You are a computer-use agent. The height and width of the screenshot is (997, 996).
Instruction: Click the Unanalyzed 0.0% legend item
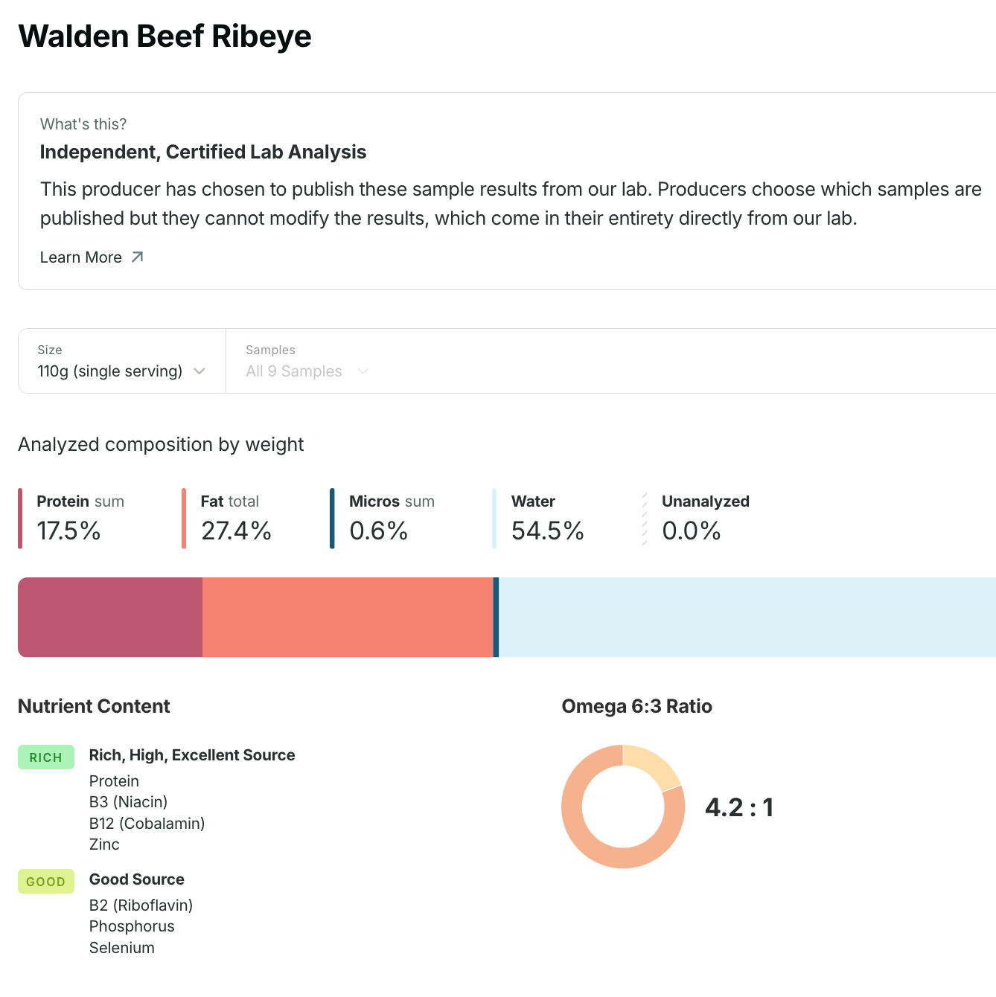pyautogui.click(x=704, y=519)
